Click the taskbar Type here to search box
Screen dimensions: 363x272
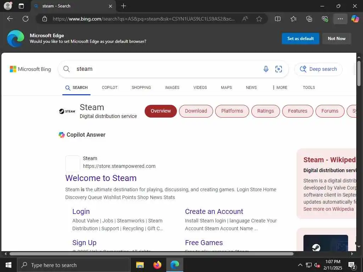[73, 265]
